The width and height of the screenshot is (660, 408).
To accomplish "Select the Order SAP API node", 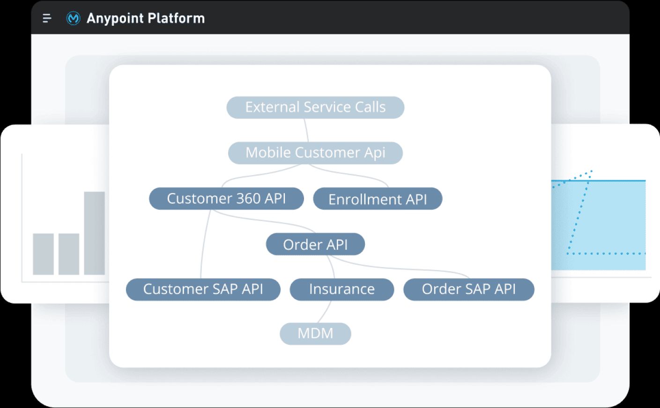I will click(468, 289).
